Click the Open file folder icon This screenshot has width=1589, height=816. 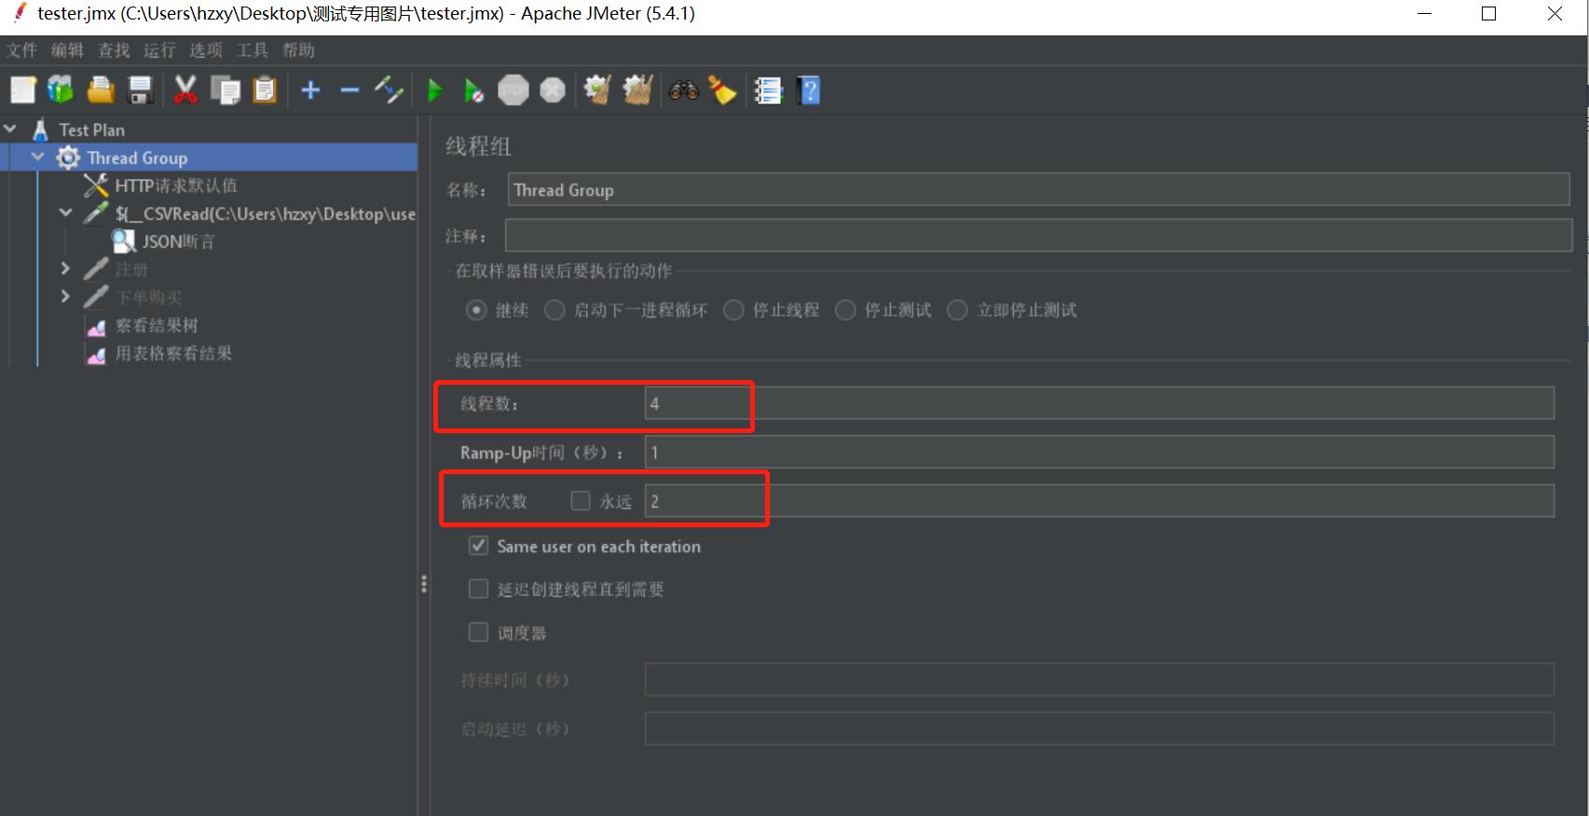pyautogui.click(x=101, y=90)
